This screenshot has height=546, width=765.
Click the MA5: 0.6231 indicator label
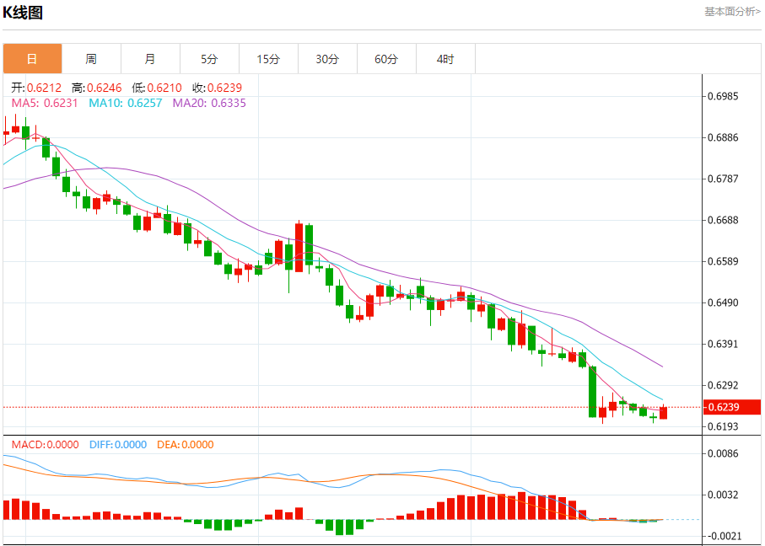(45, 103)
